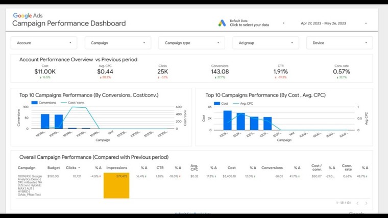
Task: Click the Cost scorecard showing $11.00K
Action: tap(45, 71)
